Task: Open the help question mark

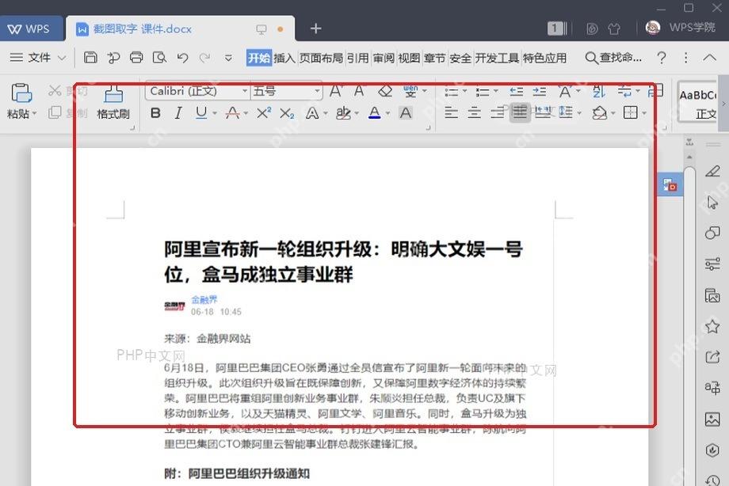Action: point(661,58)
